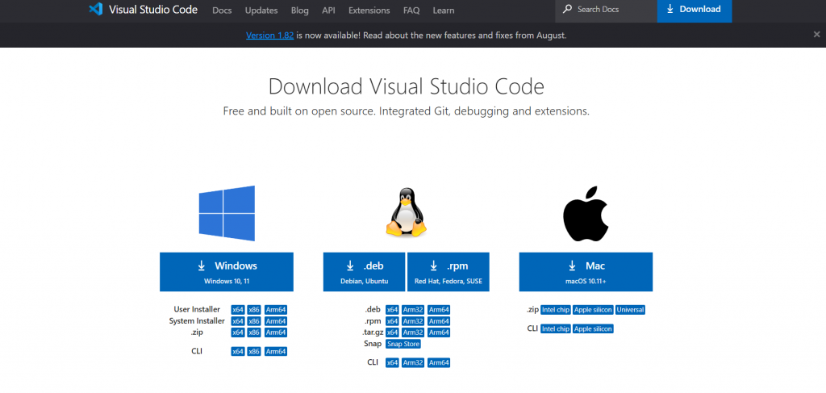Select Intel chip for Mac .zip

[555, 310]
